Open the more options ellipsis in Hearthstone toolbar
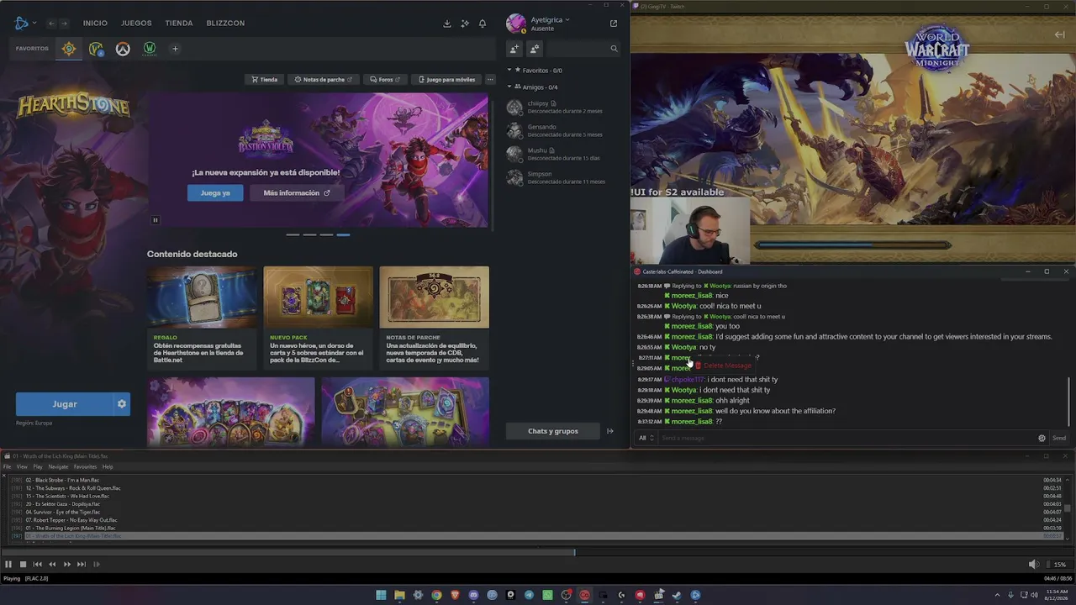Viewport: 1076px width, 605px height. pyautogui.click(x=490, y=80)
